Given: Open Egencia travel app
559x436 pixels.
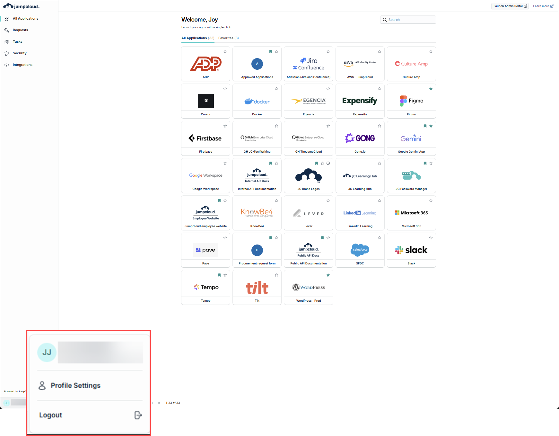Looking at the screenshot, I should point(309,101).
